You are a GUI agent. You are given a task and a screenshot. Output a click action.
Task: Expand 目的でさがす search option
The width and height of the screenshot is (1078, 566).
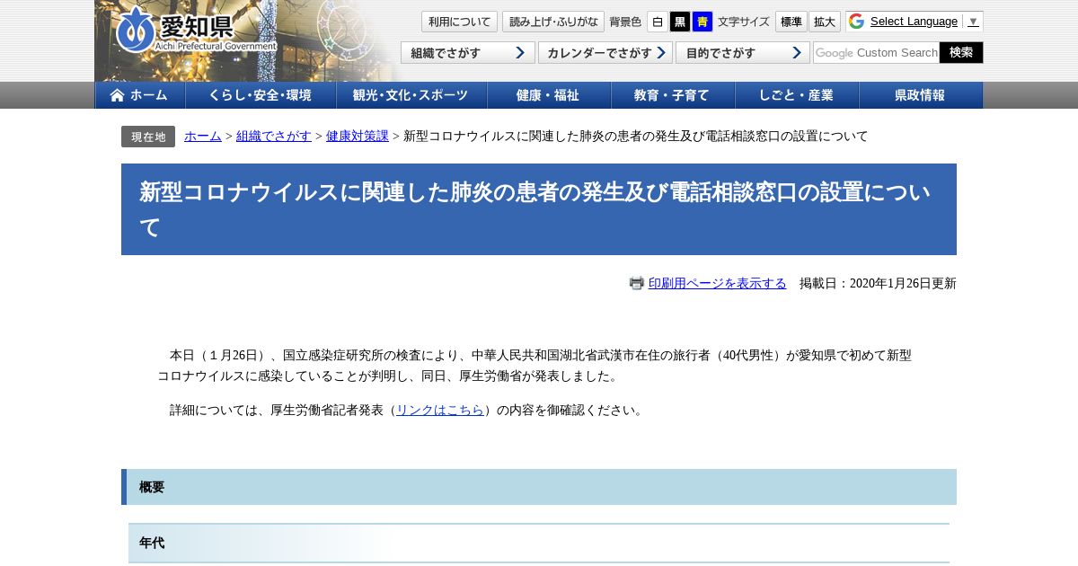tap(743, 53)
